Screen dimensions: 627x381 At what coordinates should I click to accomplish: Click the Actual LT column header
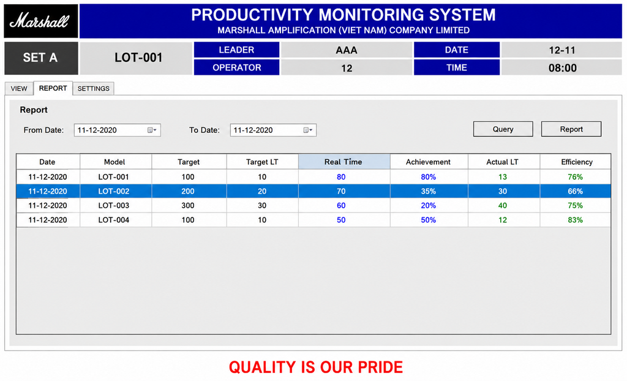coord(503,162)
